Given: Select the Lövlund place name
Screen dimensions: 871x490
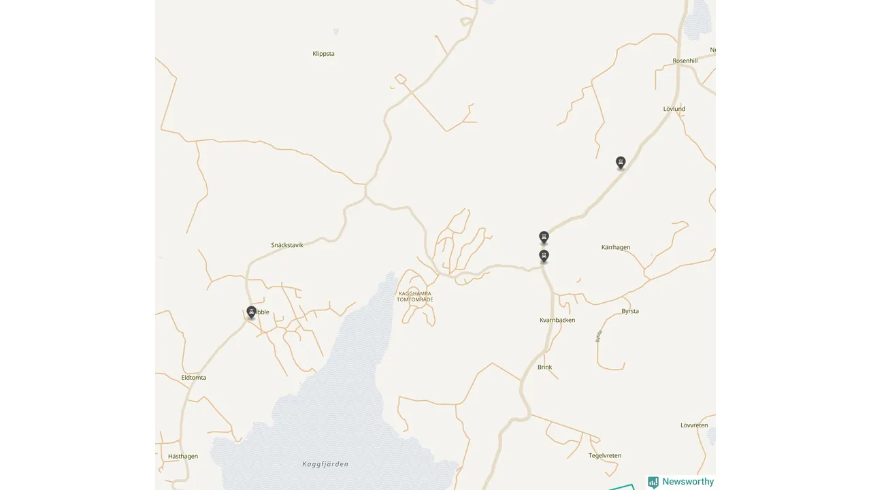Looking at the screenshot, I should click(674, 109).
